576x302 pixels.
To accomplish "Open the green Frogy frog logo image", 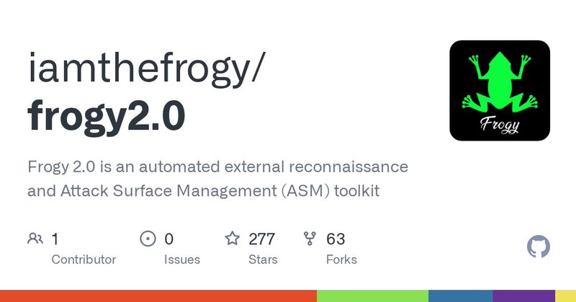I will pos(500,90).
